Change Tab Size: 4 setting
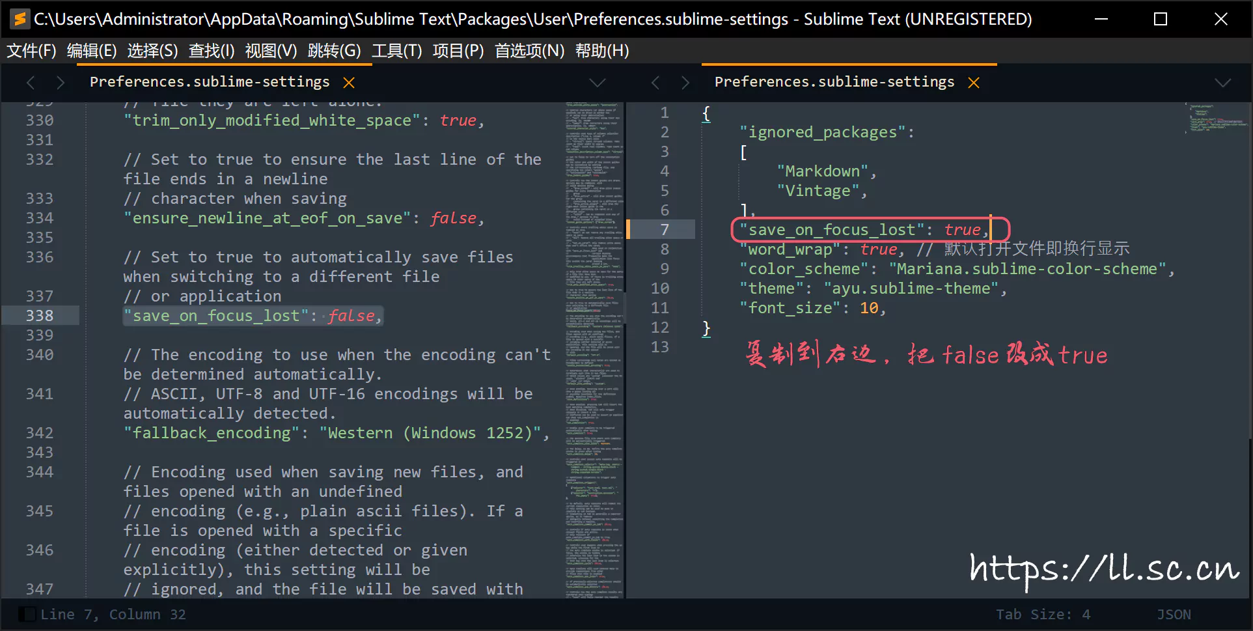This screenshot has height=631, width=1253. pos(1043,614)
